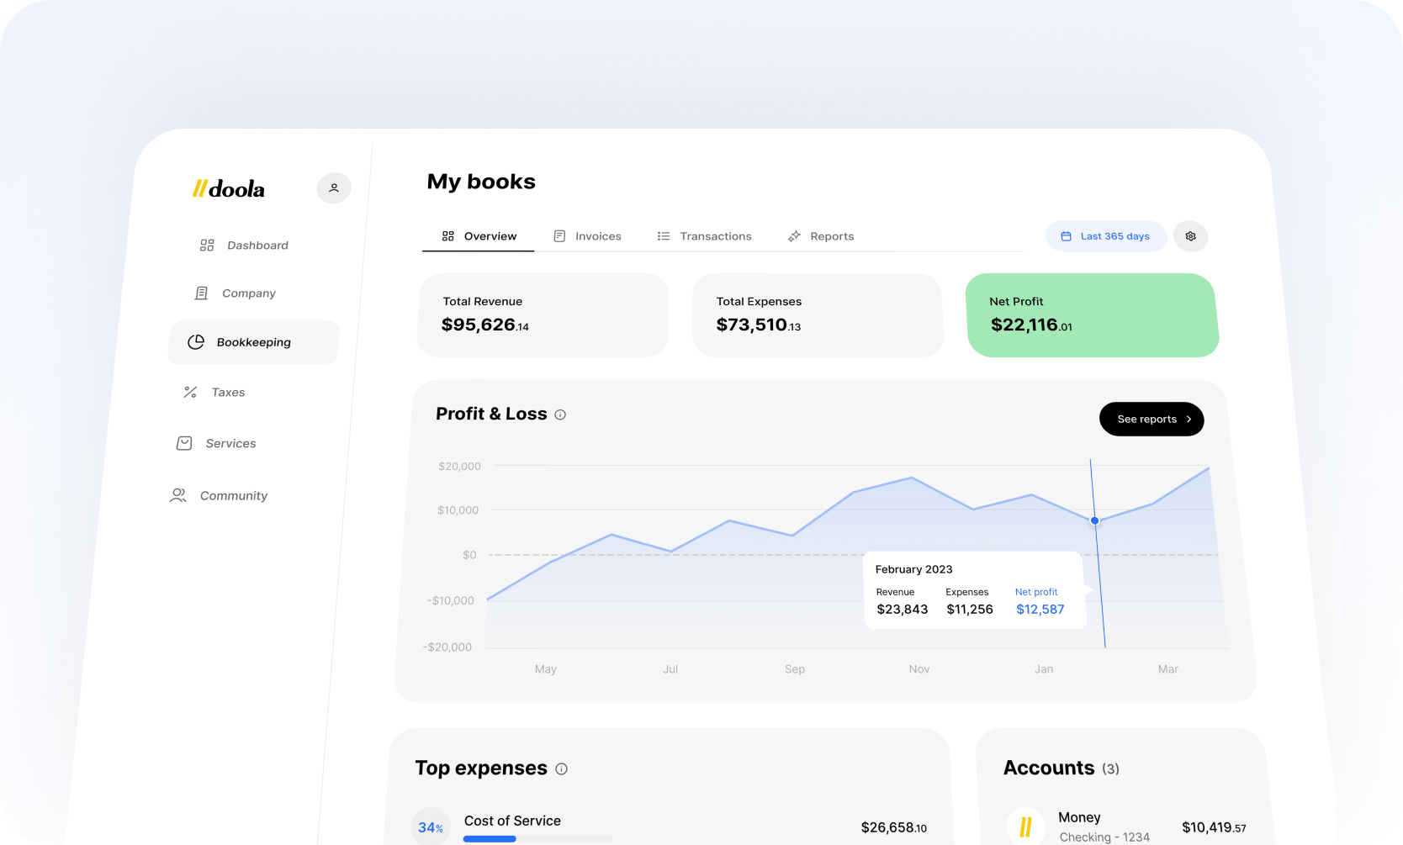Screen dimensions: 1403x845
Task: Click the Services bag icon
Action: (184, 443)
